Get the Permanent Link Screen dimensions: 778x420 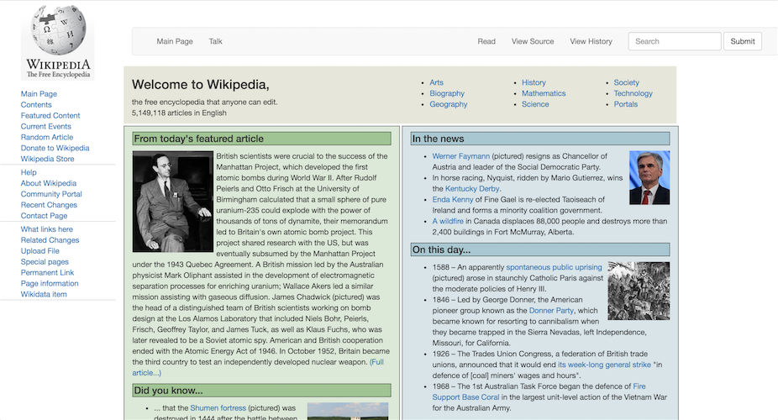coord(47,273)
